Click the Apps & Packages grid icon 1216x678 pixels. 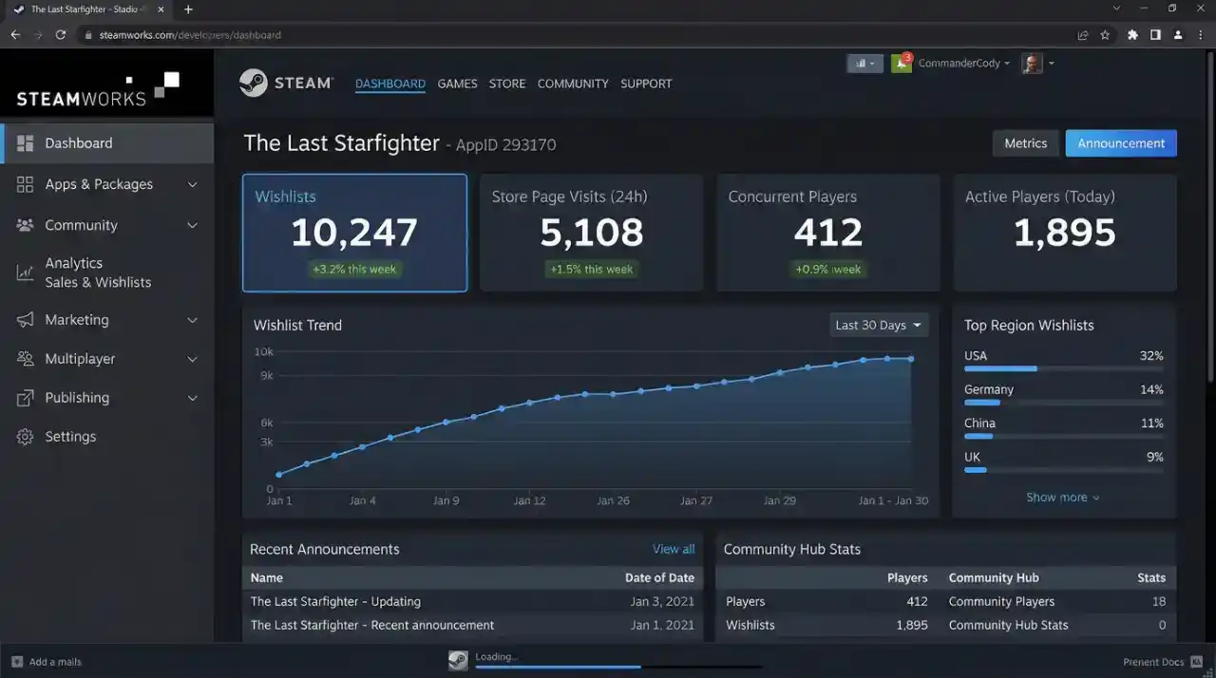pos(26,184)
